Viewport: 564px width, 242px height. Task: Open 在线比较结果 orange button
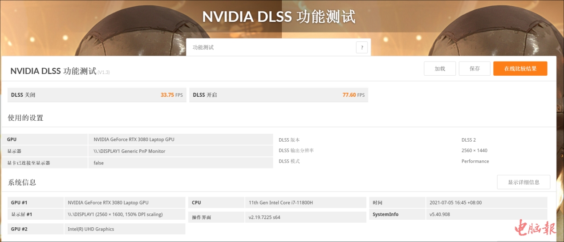point(520,69)
